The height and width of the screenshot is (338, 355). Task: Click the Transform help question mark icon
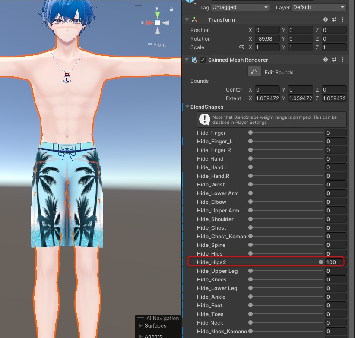point(325,19)
